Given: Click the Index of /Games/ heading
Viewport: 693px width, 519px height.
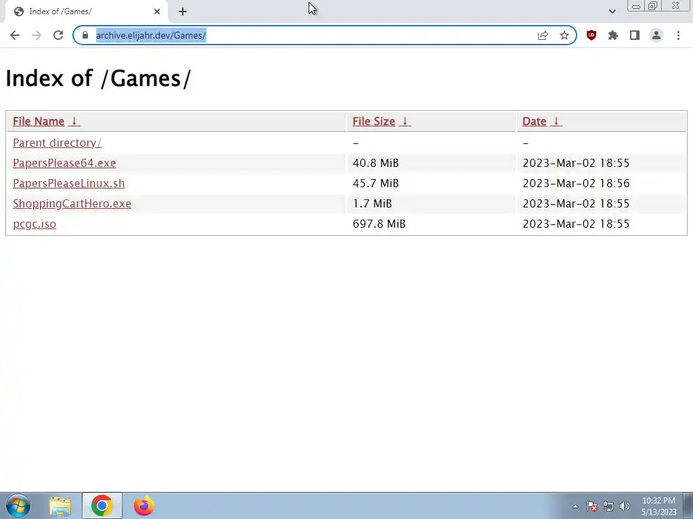Looking at the screenshot, I should (98, 78).
